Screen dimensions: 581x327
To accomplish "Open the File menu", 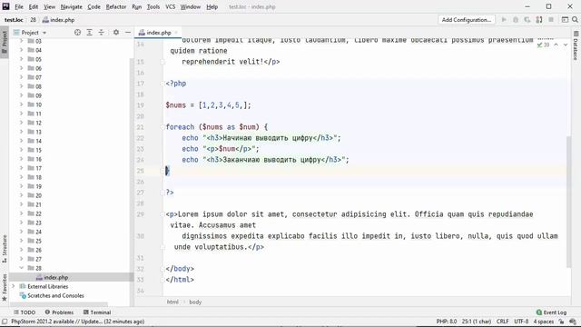I will pos(19,6).
